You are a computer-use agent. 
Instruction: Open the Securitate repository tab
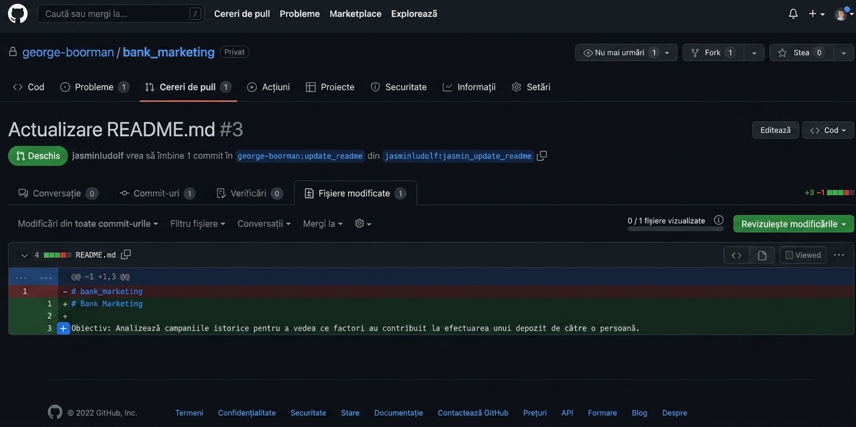[x=399, y=87]
